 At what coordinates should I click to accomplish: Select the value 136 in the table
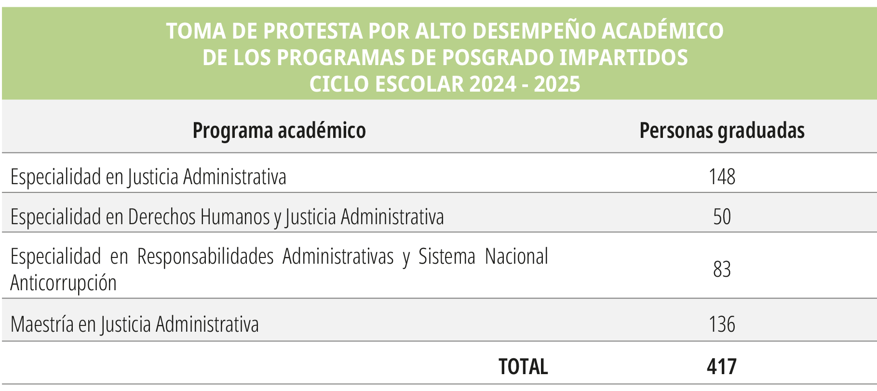(722, 324)
